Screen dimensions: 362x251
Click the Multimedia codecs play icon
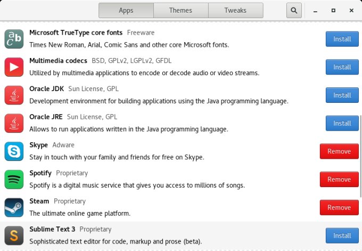pyautogui.click(x=13, y=67)
